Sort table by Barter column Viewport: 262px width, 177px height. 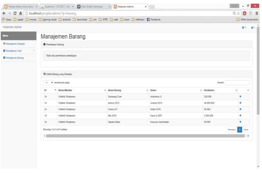(x=176, y=90)
